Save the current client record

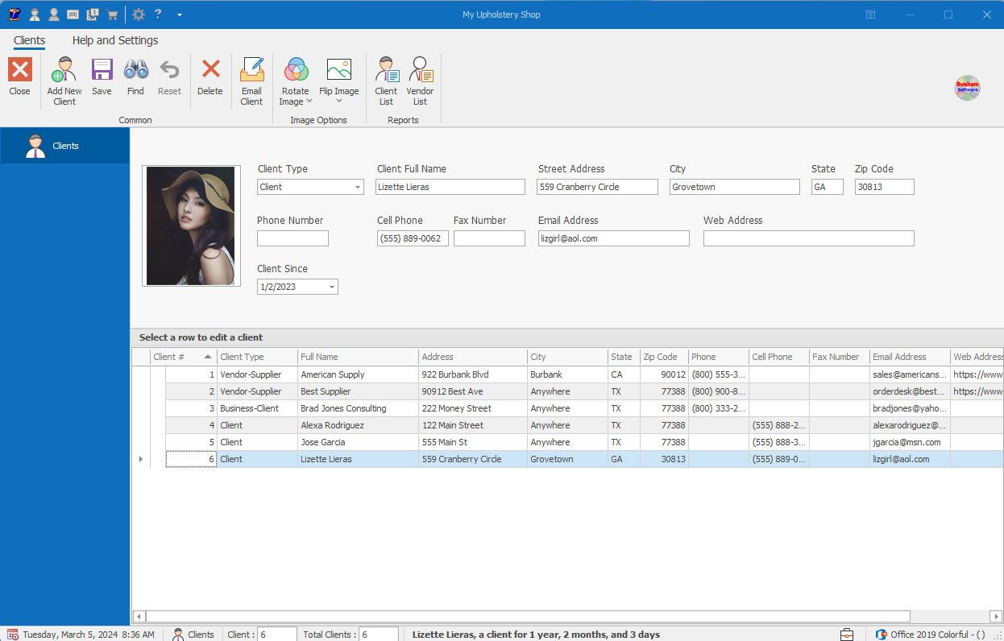(102, 78)
